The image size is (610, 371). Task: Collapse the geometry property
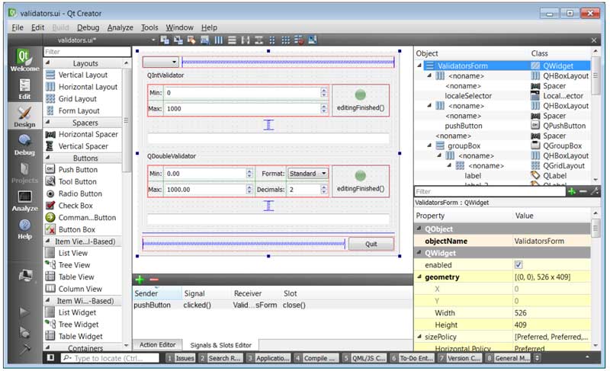419,277
